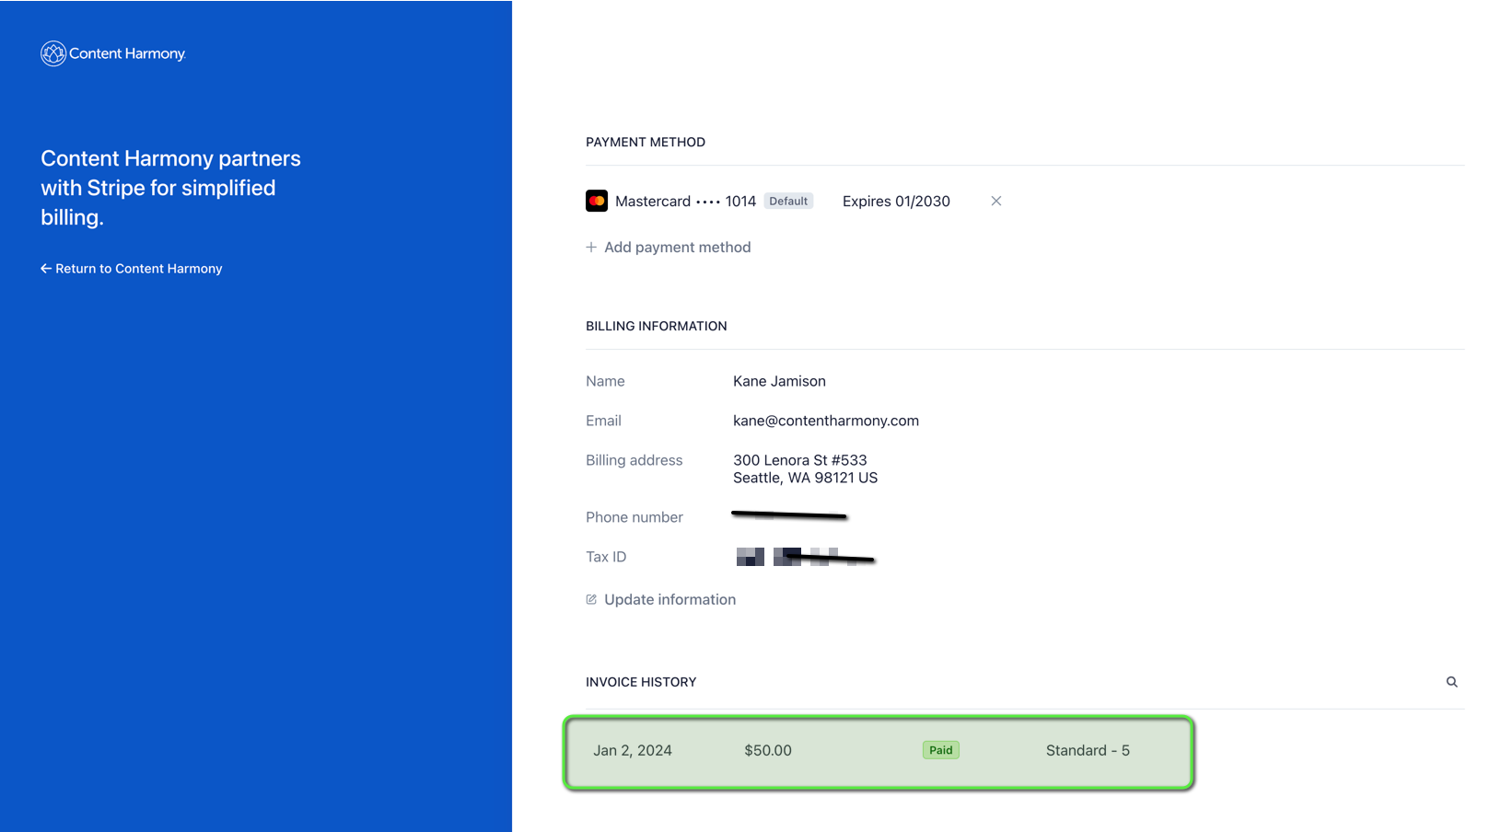Image resolution: width=1502 pixels, height=832 pixels.
Task: Click the edit pencil icon by Update information
Action: pos(591,599)
